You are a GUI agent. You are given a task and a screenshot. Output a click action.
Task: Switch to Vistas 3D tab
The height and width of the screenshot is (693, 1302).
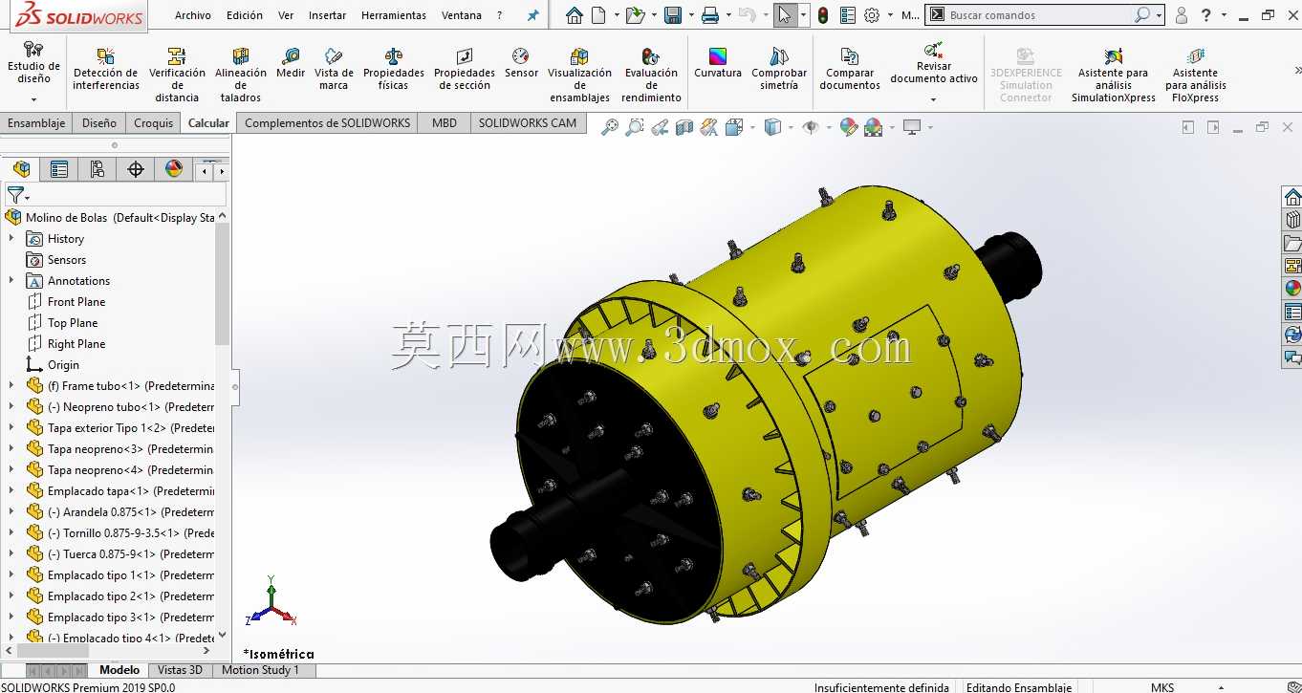click(180, 670)
